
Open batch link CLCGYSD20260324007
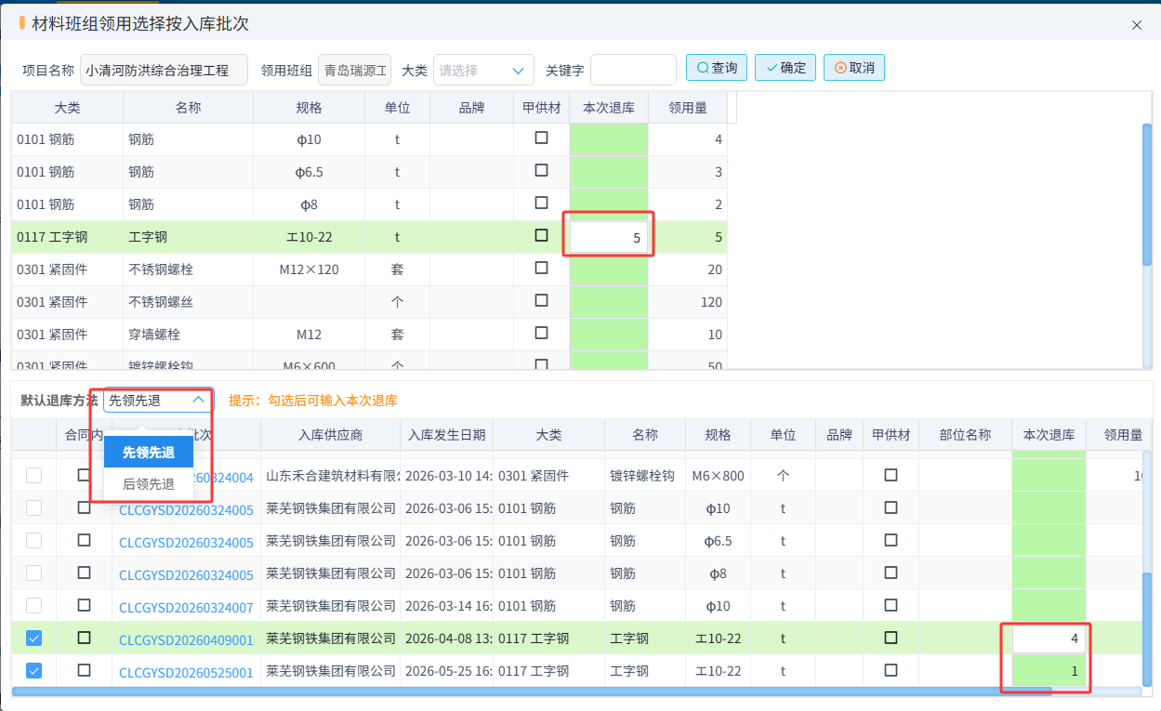coord(186,608)
